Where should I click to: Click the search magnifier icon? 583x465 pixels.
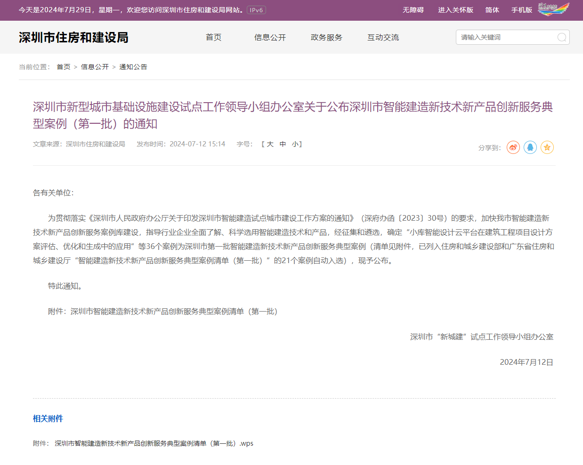pos(561,37)
